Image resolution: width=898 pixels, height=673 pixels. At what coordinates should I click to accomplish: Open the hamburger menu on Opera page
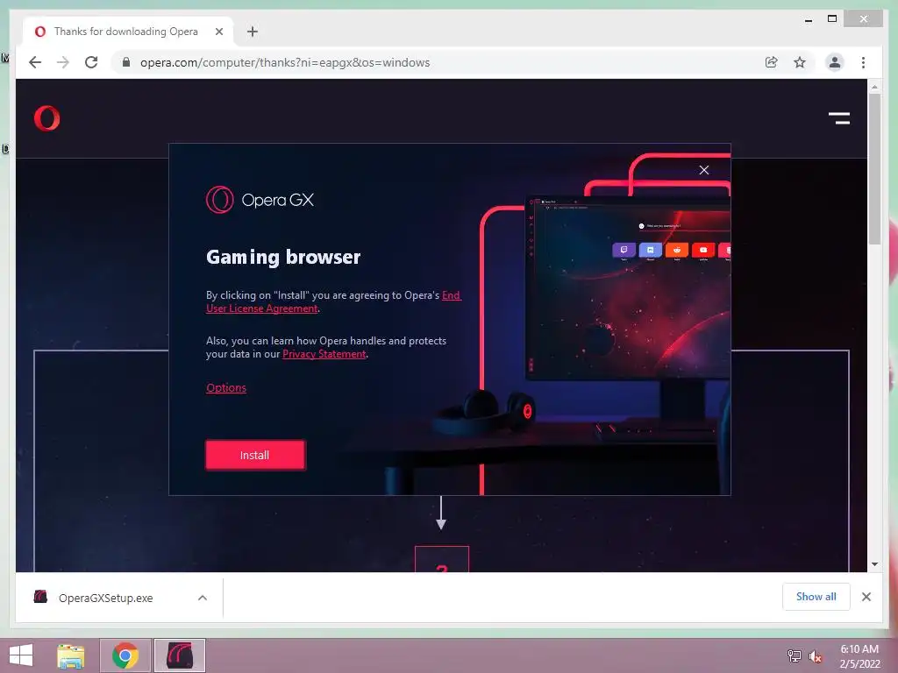coord(839,118)
